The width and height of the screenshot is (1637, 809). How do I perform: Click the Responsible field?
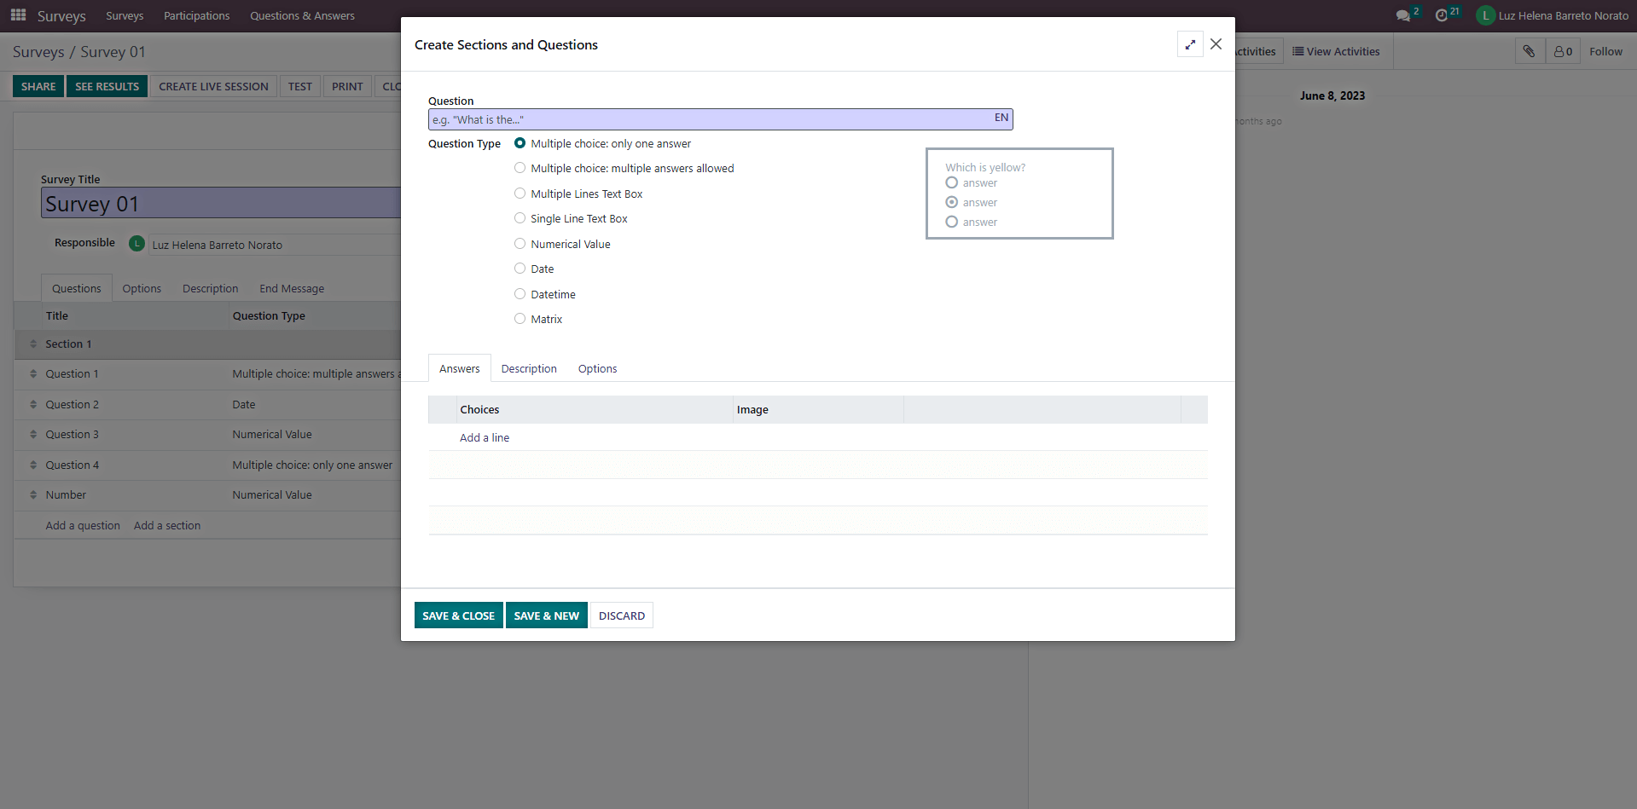(273, 245)
